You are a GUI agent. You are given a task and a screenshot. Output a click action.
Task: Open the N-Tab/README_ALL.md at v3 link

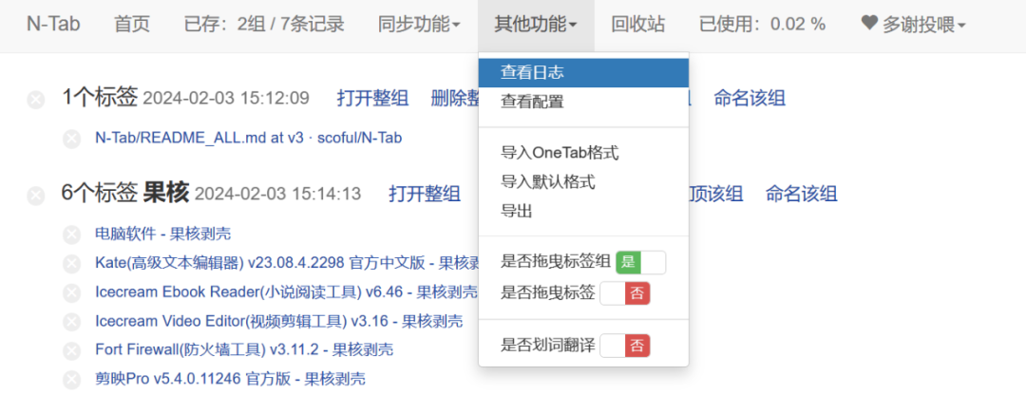tap(249, 138)
